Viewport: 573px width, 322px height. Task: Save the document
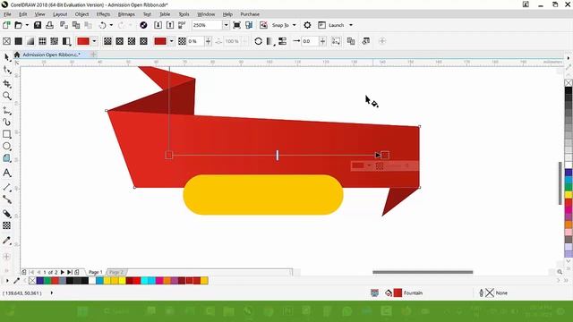click(x=38, y=25)
